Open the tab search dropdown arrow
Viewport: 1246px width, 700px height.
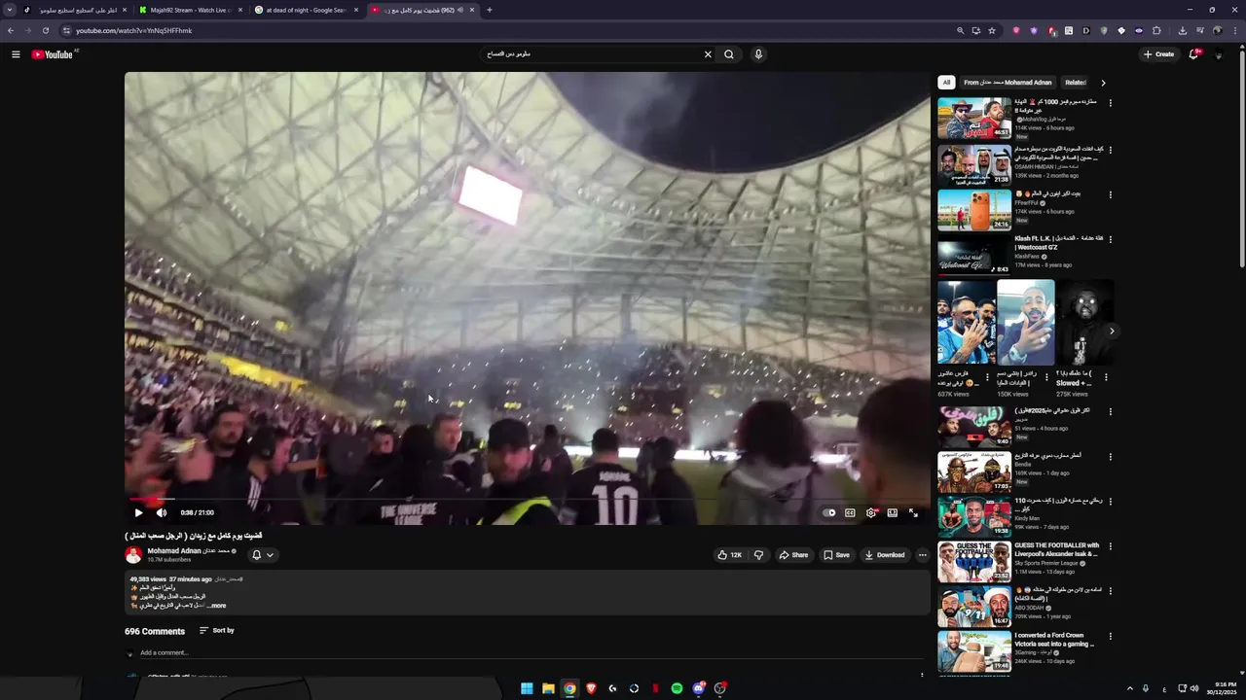[9, 10]
